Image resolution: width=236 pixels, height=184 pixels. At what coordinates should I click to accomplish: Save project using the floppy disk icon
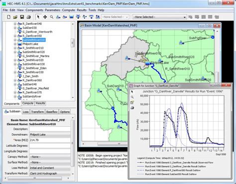(22, 17)
